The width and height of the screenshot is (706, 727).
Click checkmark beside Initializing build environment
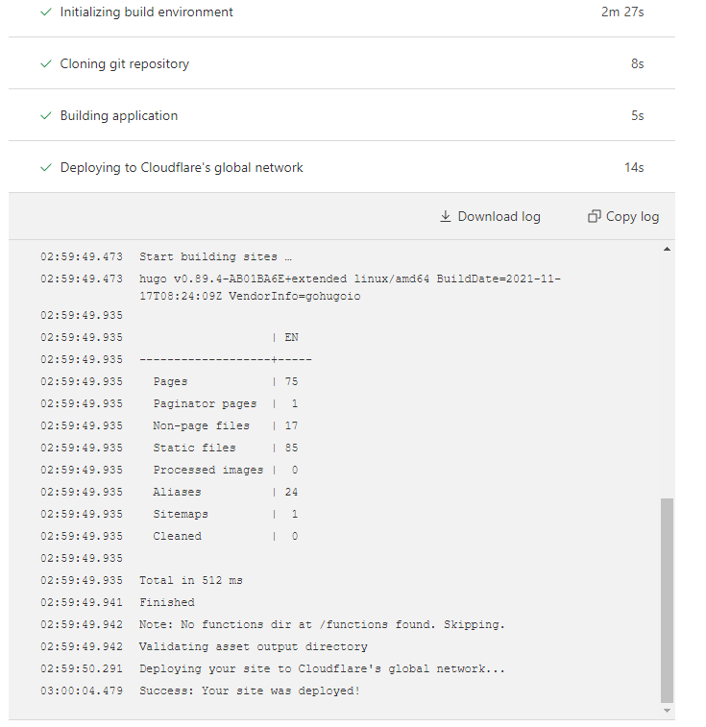(45, 12)
